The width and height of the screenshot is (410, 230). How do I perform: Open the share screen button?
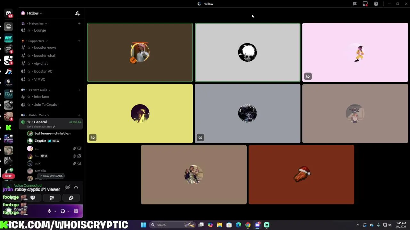[x=33, y=198]
